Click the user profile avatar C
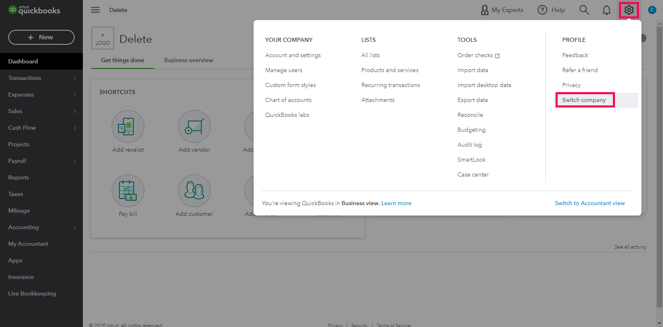Image resolution: width=663 pixels, height=327 pixels. tap(652, 10)
